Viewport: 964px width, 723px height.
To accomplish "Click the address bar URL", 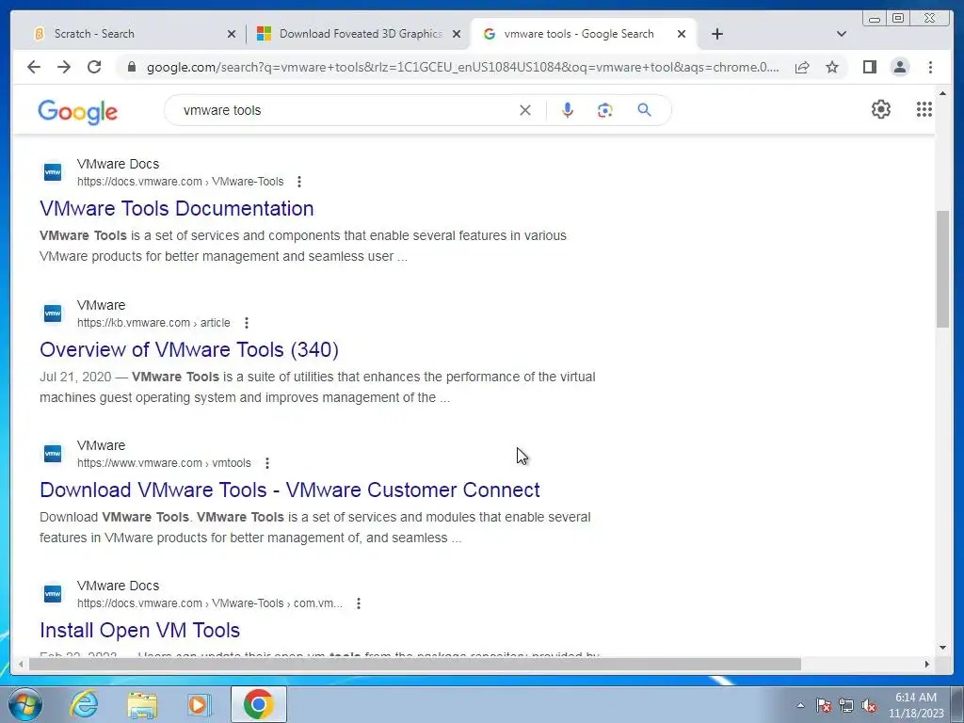I will (462, 67).
